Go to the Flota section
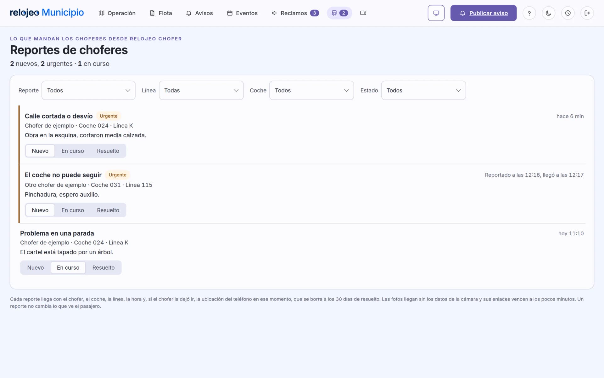The image size is (604, 378). point(161,13)
